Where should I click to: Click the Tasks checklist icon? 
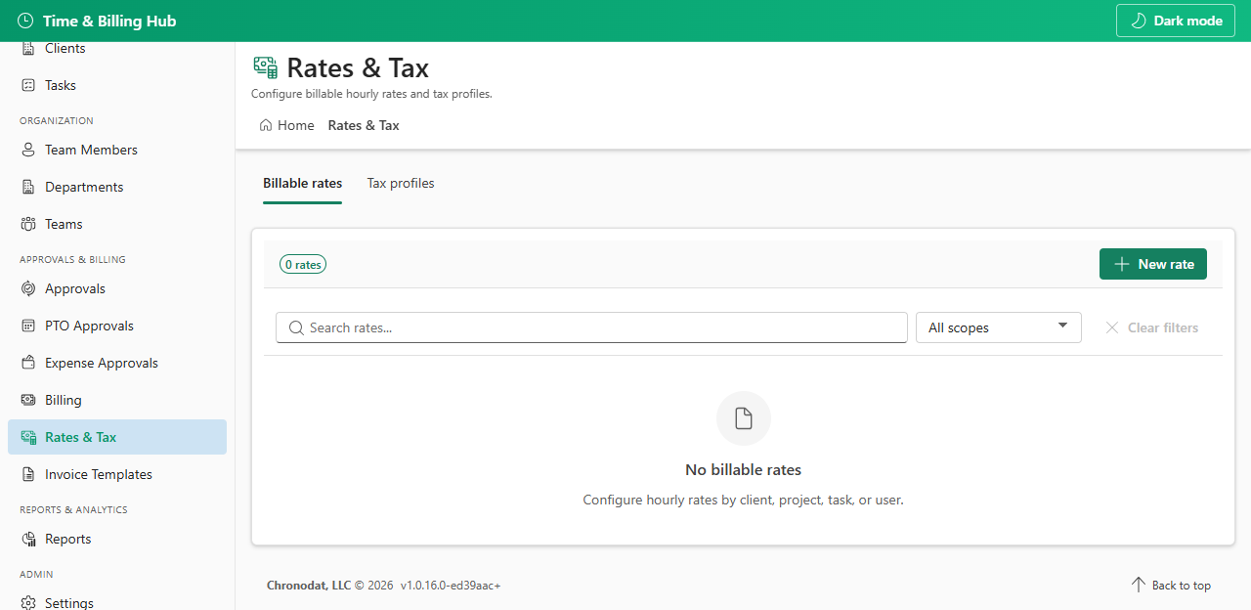click(28, 85)
